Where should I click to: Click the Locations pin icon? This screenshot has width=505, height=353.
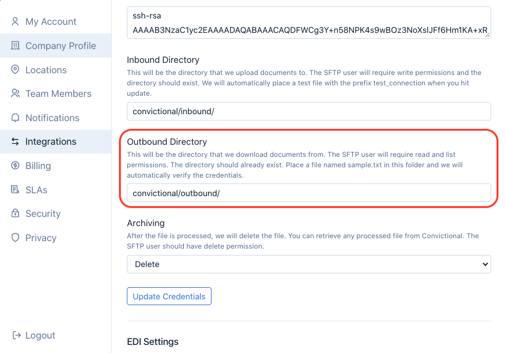point(16,70)
